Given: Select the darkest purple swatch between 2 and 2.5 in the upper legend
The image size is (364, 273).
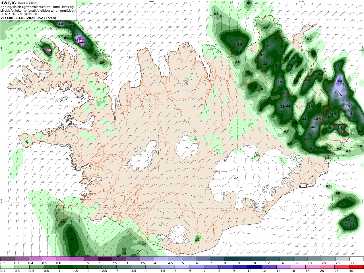Looking at the screenshot, I should [x=105, y=259].
